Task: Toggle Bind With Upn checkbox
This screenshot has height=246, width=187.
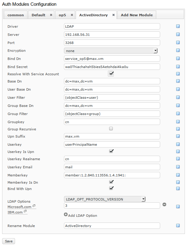Action: coord(111,188)
